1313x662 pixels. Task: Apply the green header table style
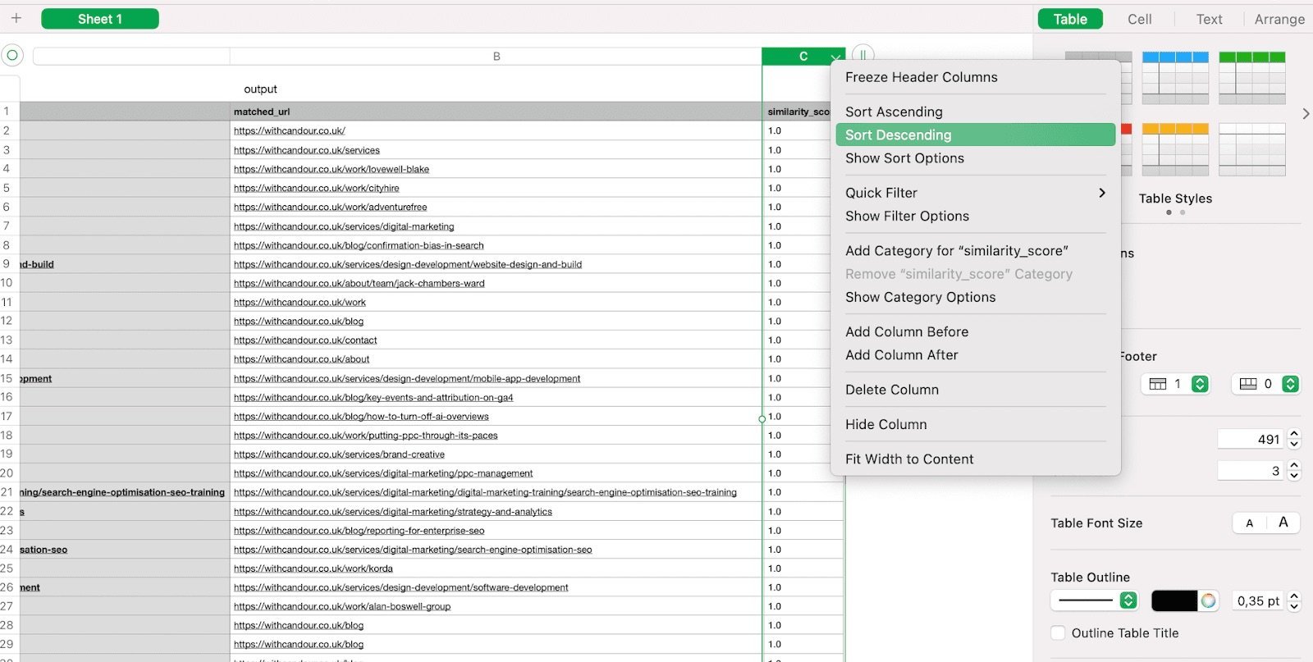click(x=1252, y=78)
